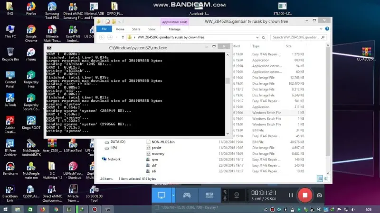380x213 pixels.
Task: Open UL-ASUS WinRAR archive on desktop
Action: pyautogui.click(x=366, y=54)
